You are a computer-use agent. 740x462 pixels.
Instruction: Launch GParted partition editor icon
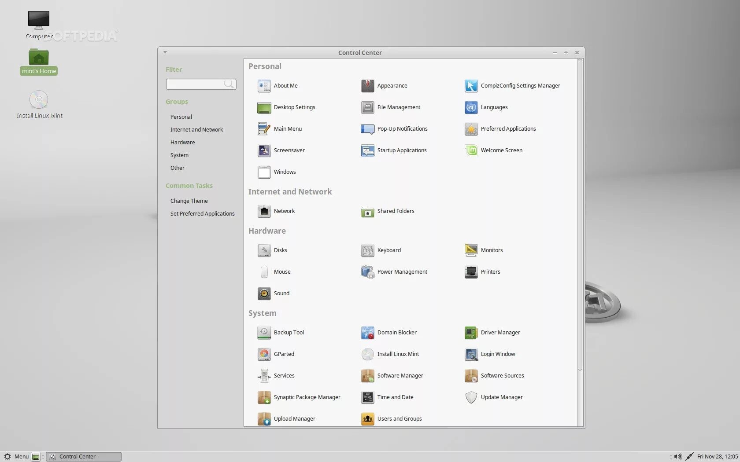pyautogui.click(x=264, y=354)
